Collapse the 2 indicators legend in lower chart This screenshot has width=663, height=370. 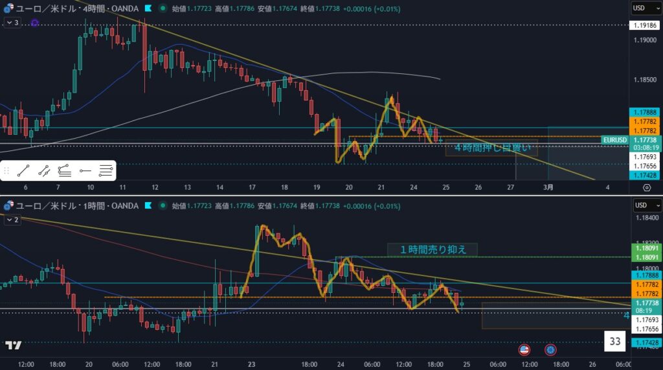click(x=12, y=220)
